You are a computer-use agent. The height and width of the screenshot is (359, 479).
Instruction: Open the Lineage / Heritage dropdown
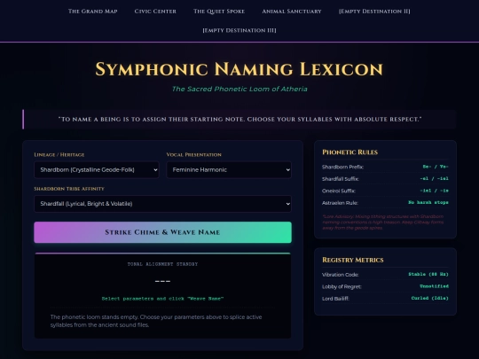[x=97, y=169]
